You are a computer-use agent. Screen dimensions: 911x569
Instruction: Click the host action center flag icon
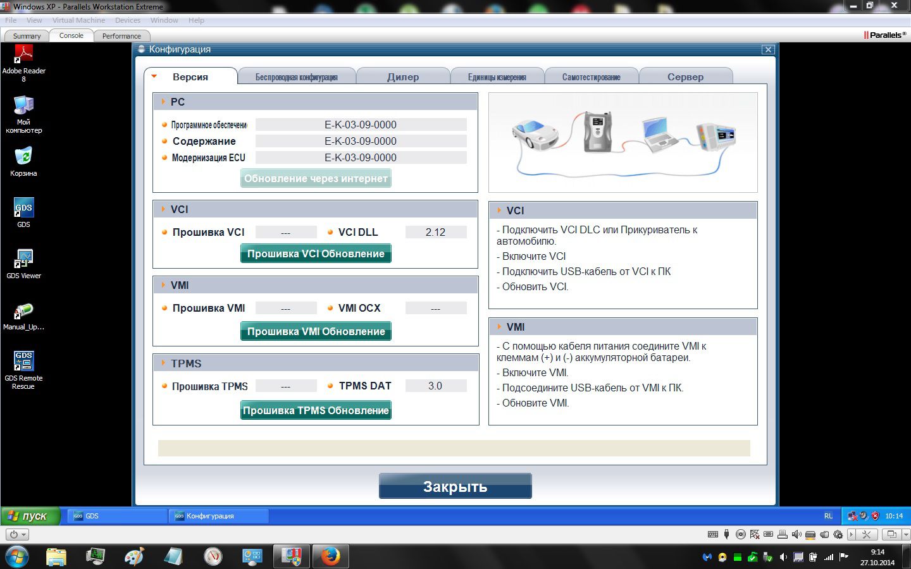(x=844, y=557)
